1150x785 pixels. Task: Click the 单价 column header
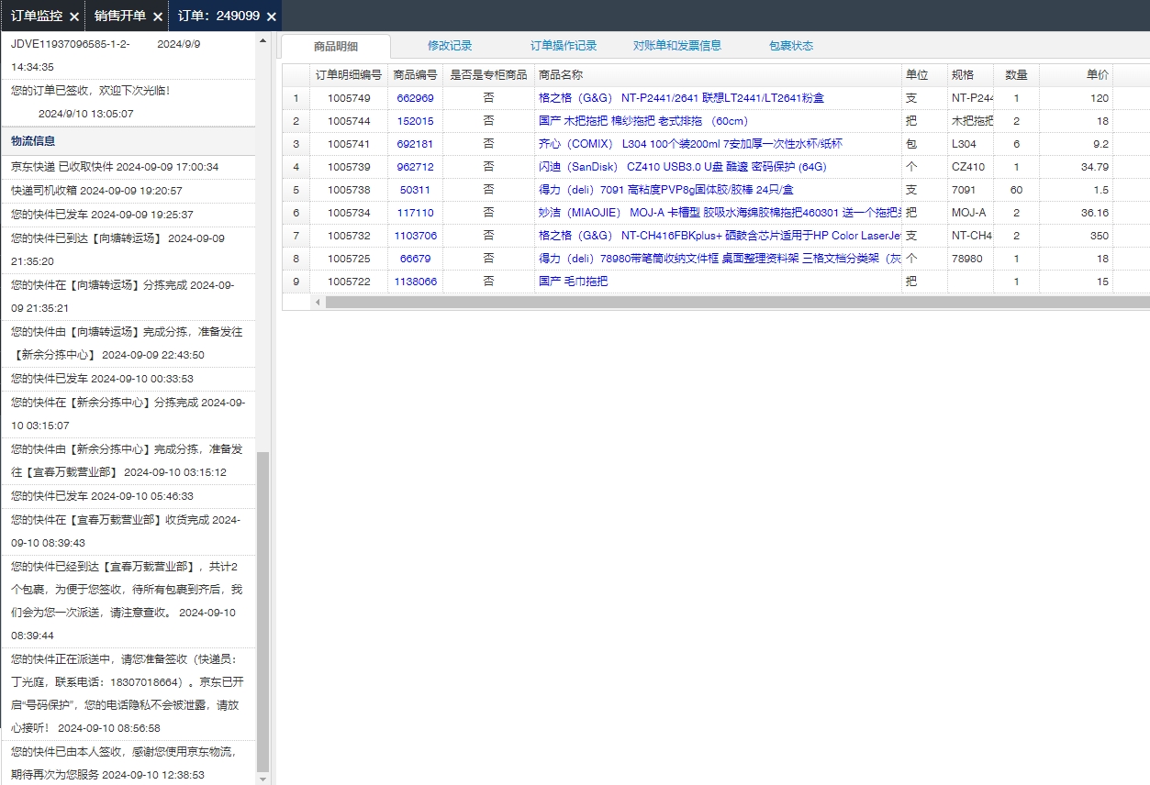click(x=1076, y=75)
